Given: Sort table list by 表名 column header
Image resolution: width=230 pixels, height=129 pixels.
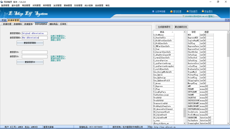Looking at the screenshot, I should point(162,32).
